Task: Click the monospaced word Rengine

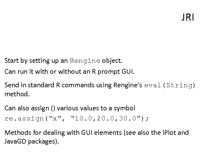Action: (x=85, y=61)
